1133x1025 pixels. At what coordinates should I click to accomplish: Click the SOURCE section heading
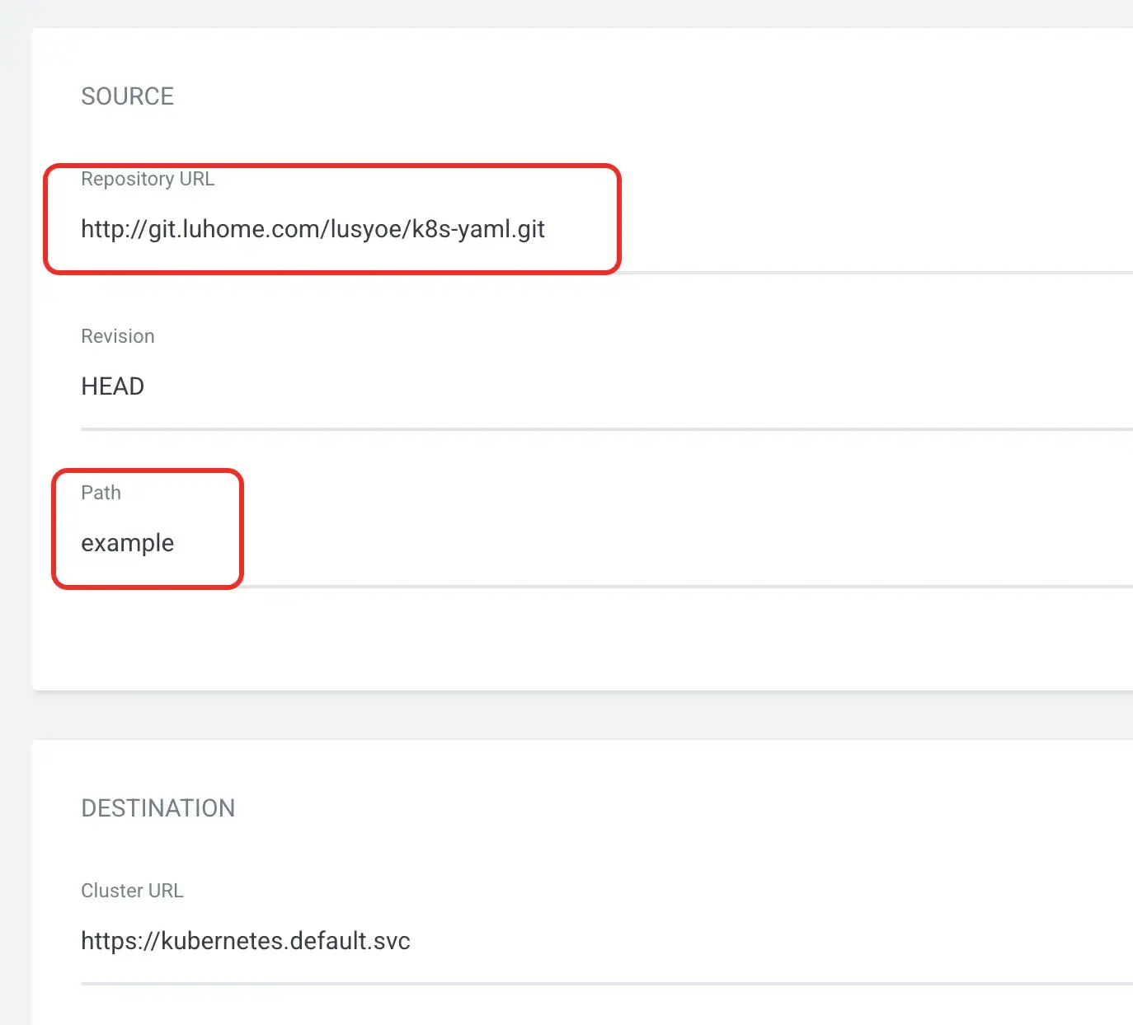tap(127, 96)
